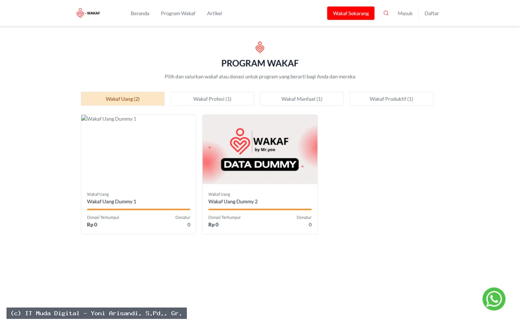Open WhatsApp chat floating button
Screen dimensions: 520x325
[x=494, y=299]
